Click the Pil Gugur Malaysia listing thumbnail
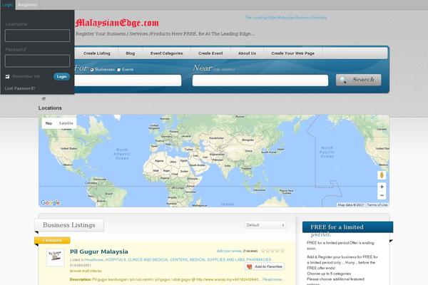428x285 pixels. (56, 257)
